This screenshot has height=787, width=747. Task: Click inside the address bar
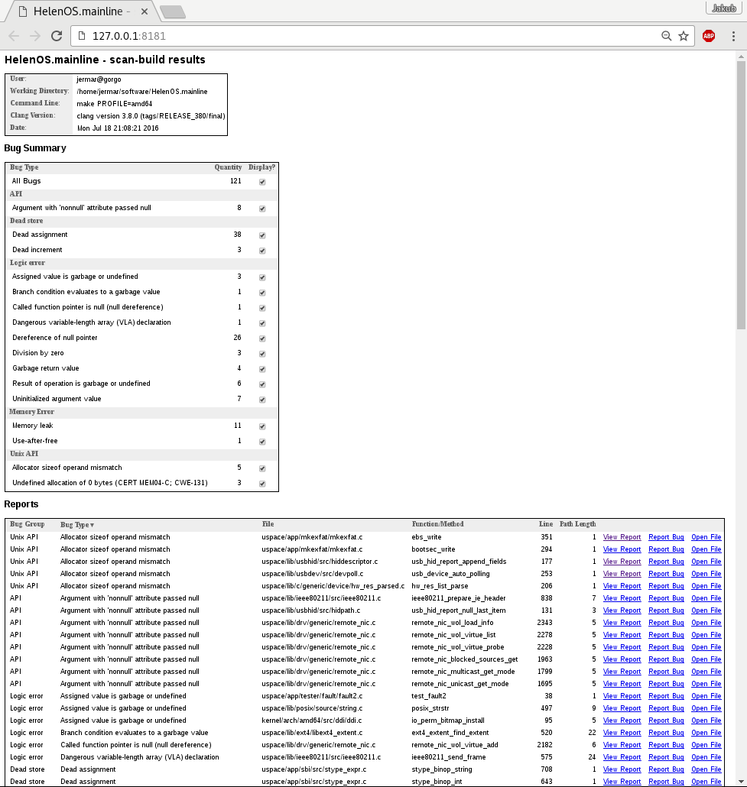(x=306, y=35)
